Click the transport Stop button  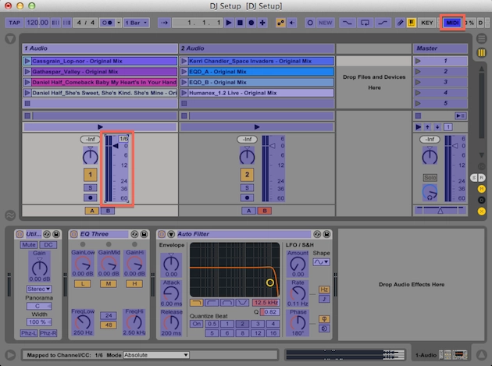click(239, 23)
